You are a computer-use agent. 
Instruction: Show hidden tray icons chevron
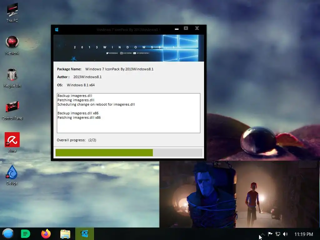[262, 234]
